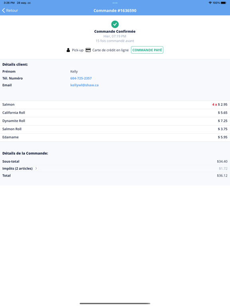Tap the 3:26 PM status clock

[9, 3]
